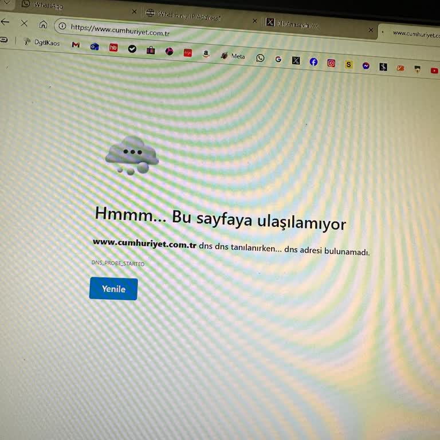Screen dimensions: 440x440
Task: Open the Messenger bookmark icon
Action: [366, 66]
